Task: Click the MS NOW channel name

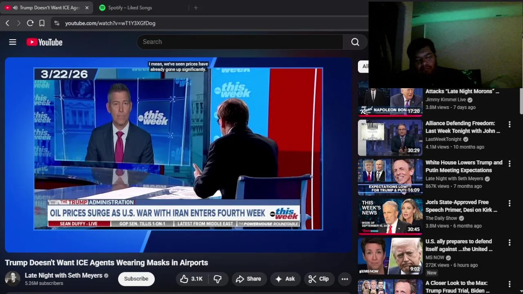Action: click(x=435, y=258)
